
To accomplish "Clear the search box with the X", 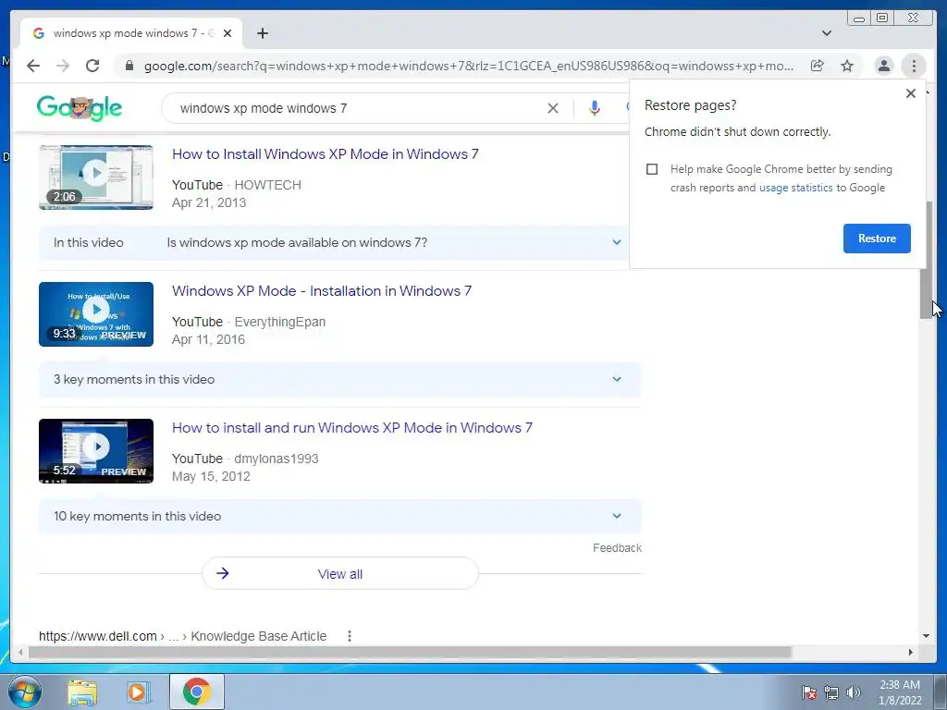I will click(x=553, y=108).
